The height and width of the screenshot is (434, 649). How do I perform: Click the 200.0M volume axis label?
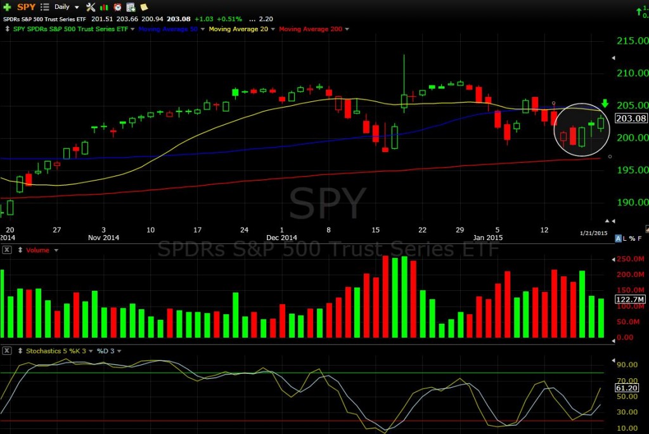[x=631, y=274]
